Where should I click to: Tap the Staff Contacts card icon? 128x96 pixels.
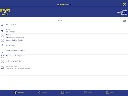pos(2,25)
